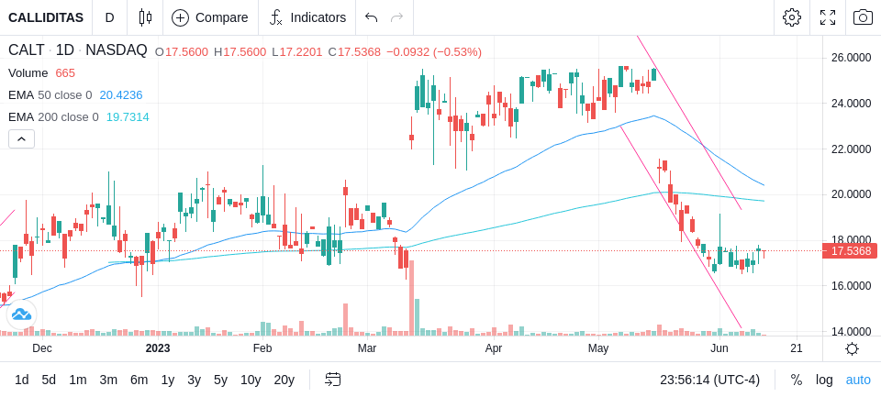
Task: Set range to 5d
Action: click(x=49, y=380)
